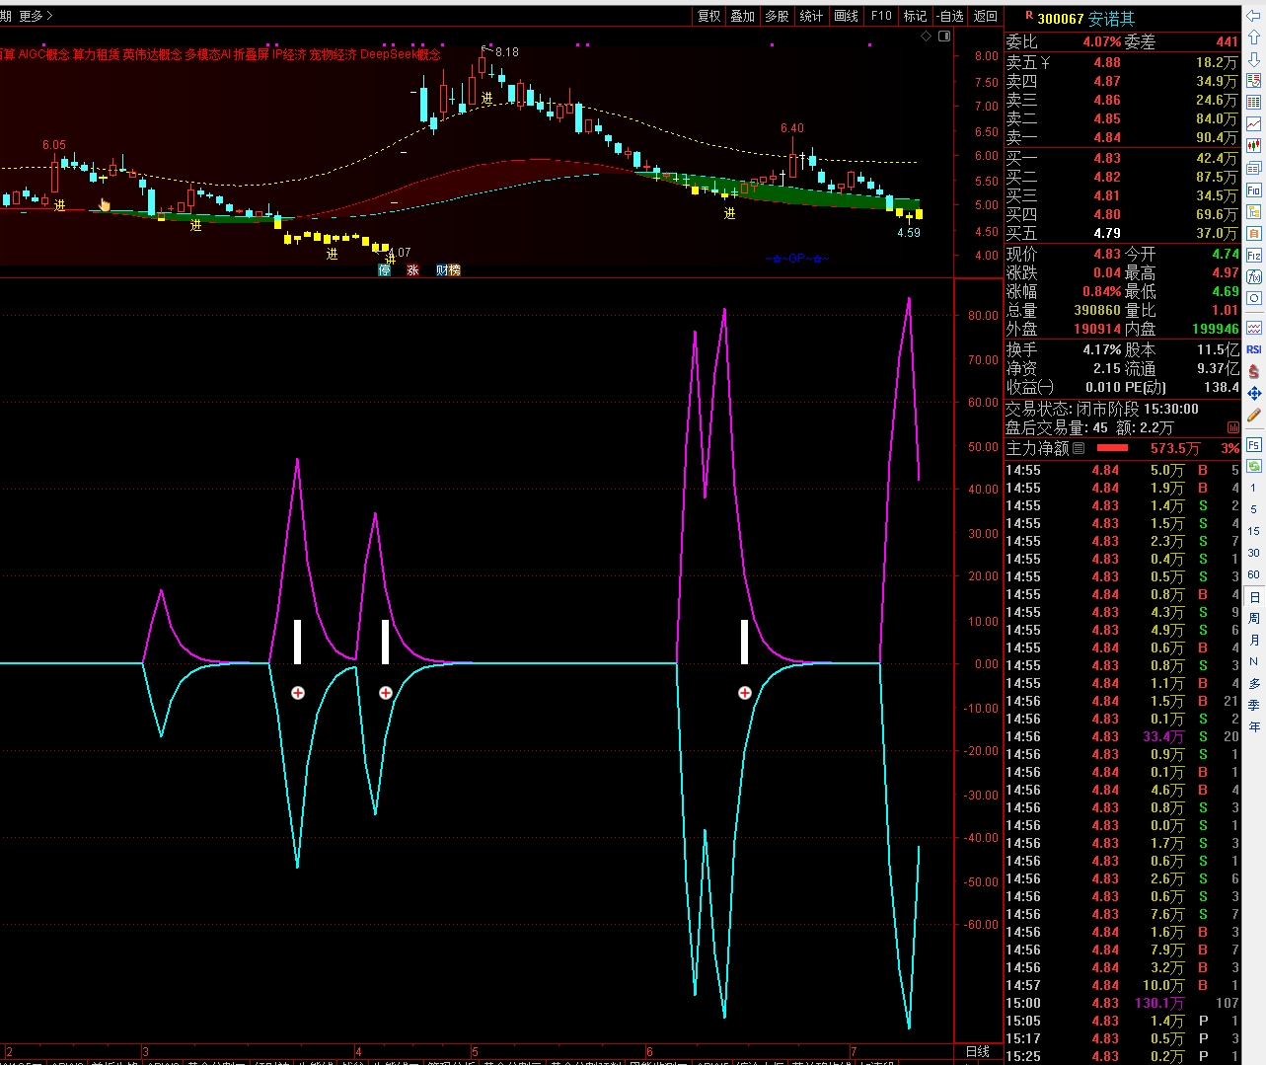The image size is (1266, 1065).
Task: Click the back arrow icon in right sidebar
Action: (x=1254, y=16)
